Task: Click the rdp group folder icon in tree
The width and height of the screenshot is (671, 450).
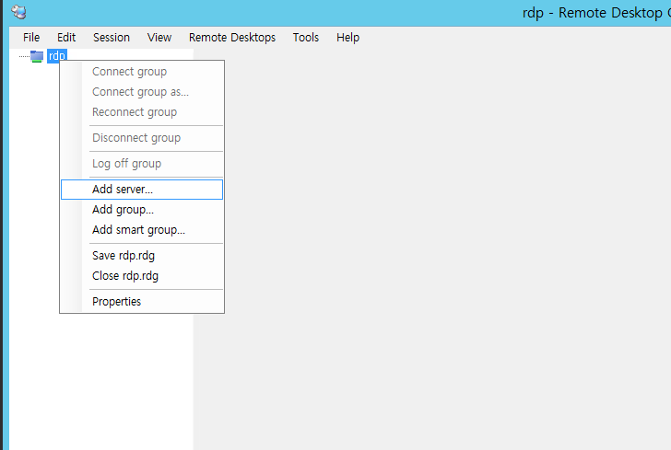Action: coord(37,56)
